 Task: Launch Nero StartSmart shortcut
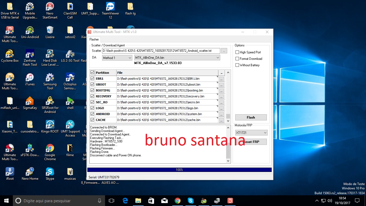(x=50, y=11)
